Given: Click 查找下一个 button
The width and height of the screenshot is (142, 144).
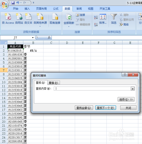Looking at the screenshot, I should (106, 108).
